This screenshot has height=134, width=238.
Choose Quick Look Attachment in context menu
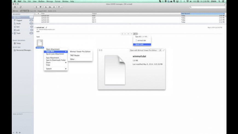click(x=56, y=54)
